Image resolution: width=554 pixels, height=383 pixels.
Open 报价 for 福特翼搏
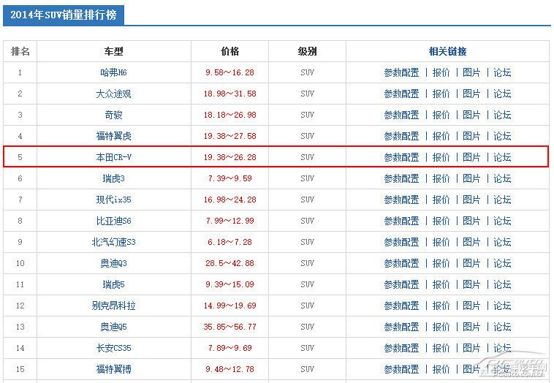click(x=441, y=369)
